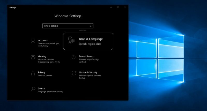
Task: Focus the 'Find a setting' search field
Action: [66, 26]
